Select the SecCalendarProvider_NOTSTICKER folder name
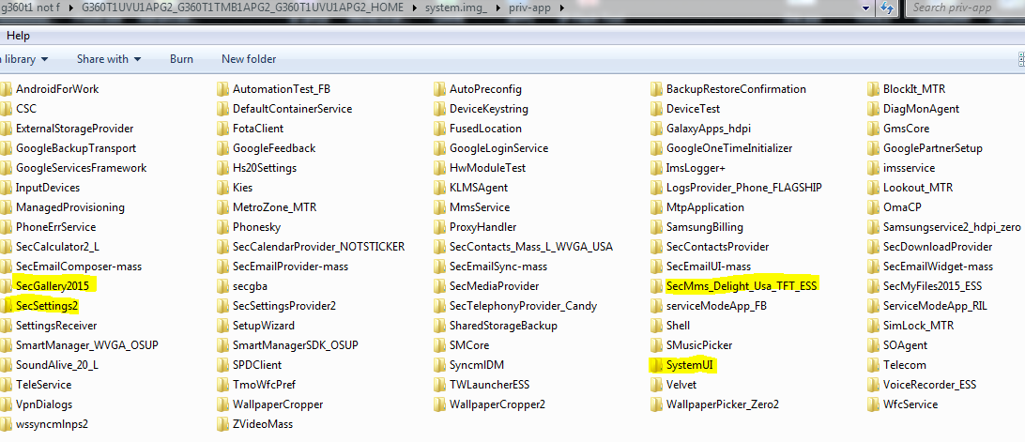The image size is (1025, 442). tap(318, 247)
